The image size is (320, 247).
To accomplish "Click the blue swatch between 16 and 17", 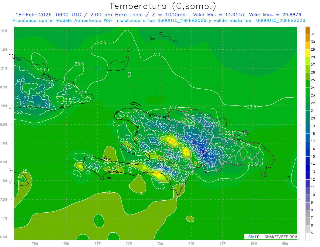I will coord(307,145).
